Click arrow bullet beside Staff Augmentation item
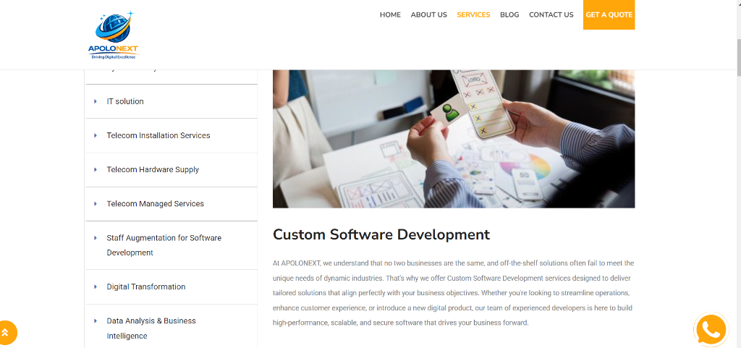This screenshot has width=741, height=348. click(96, 238)
